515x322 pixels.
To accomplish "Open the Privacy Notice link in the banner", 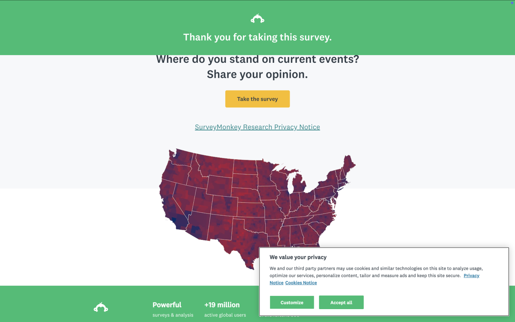I will [x=471, y=276].
